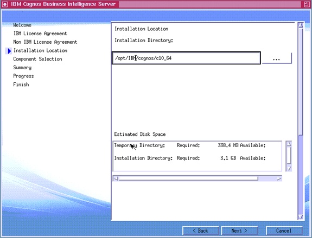312x238 pixels.
Task: Click the blue current-step arrow marker
Action: click(9, 51)
